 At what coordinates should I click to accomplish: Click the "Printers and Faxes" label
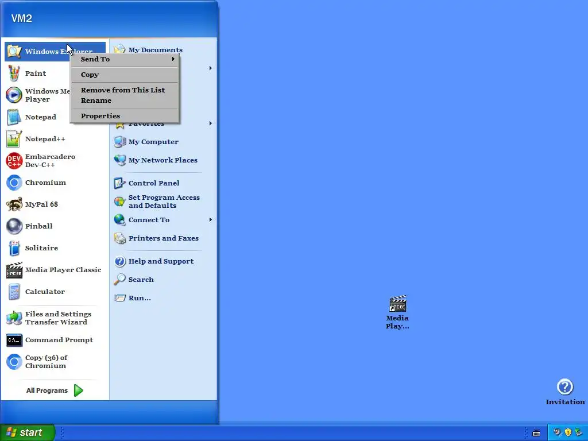pos(164,238)
